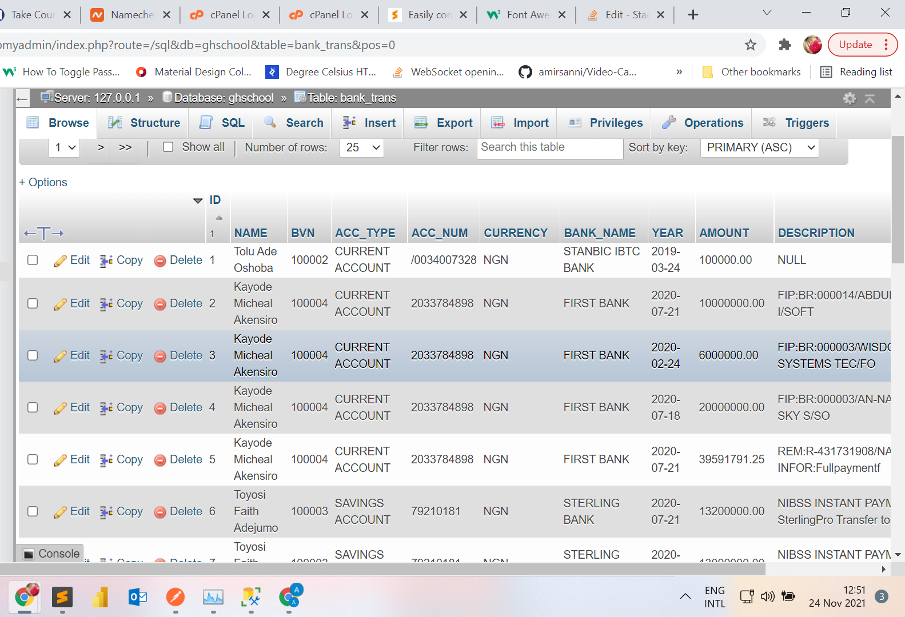The height and width of the screenshot is (617, 905).
Task: Open the Search tab
Action: pos(293,123)
